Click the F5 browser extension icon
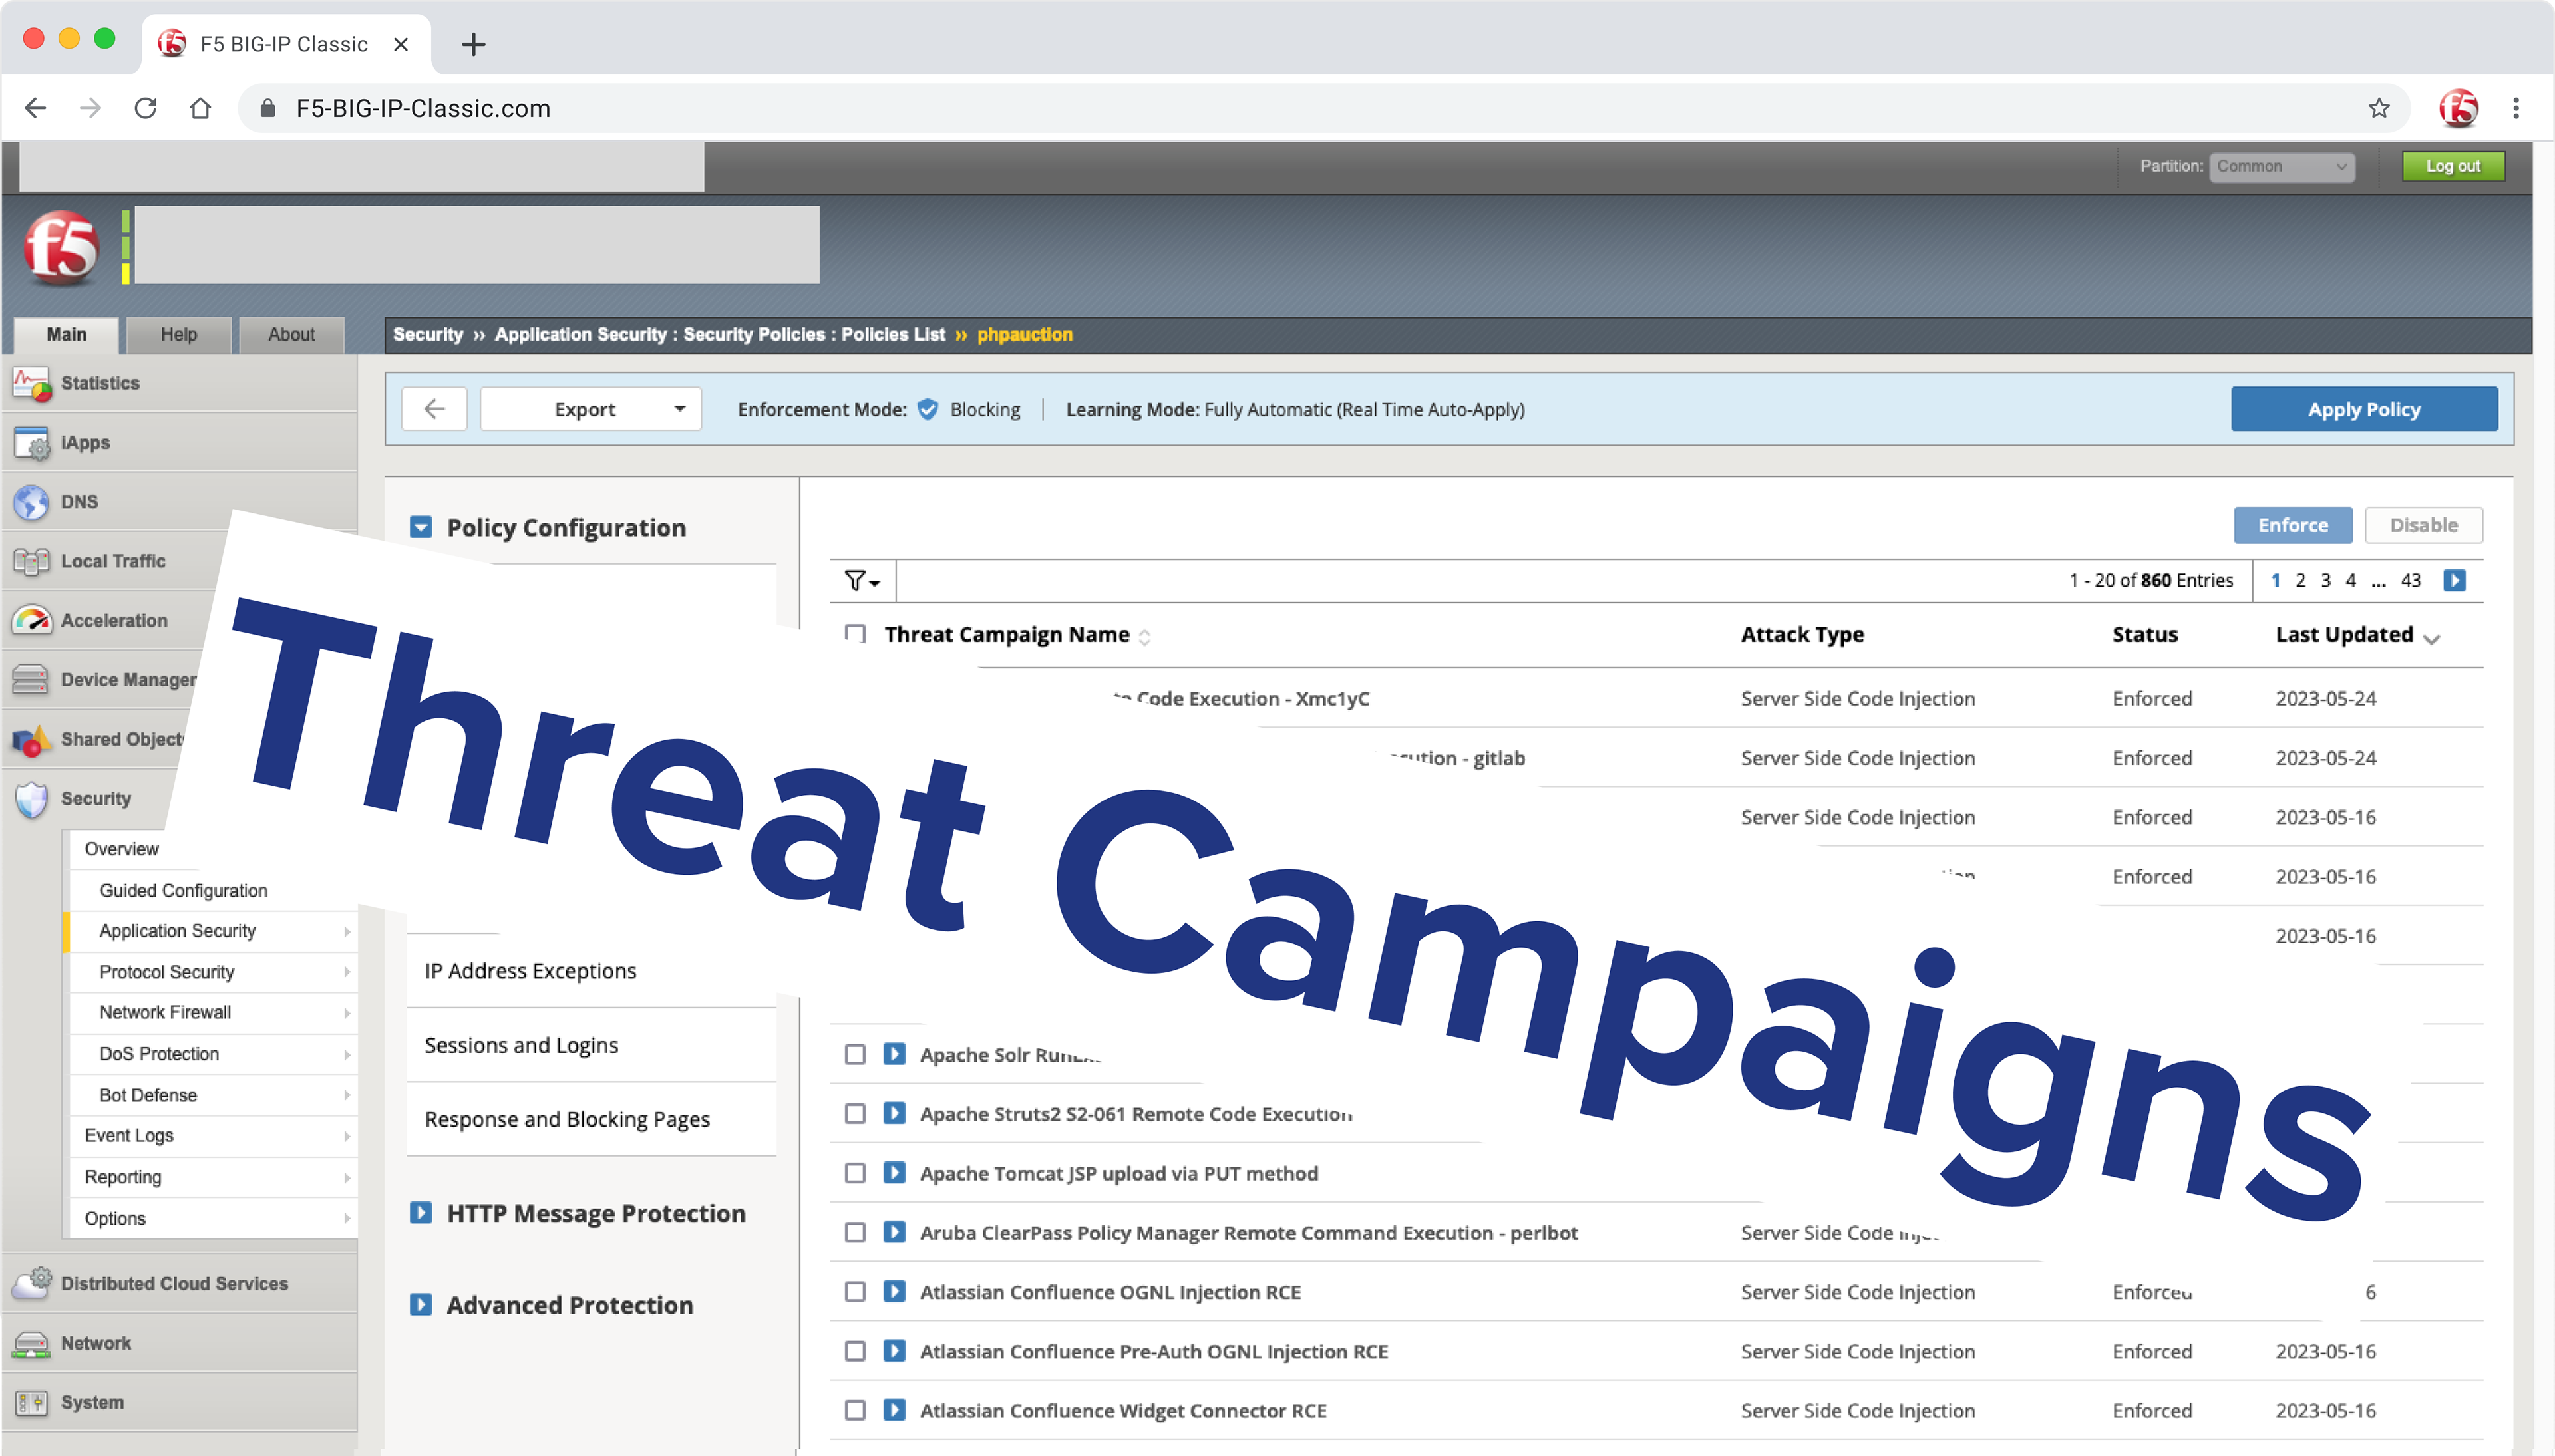2555x1456 pixels. point(2458,108)
